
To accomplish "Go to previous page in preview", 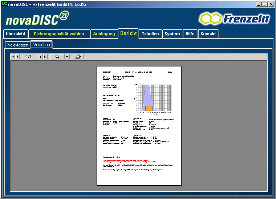I will (17, 57).
